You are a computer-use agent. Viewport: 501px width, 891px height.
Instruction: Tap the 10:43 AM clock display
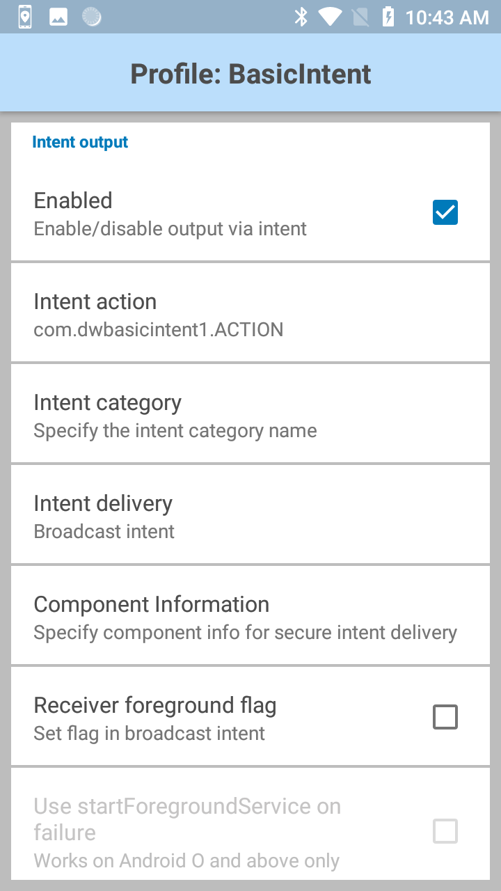coord(447,17)
